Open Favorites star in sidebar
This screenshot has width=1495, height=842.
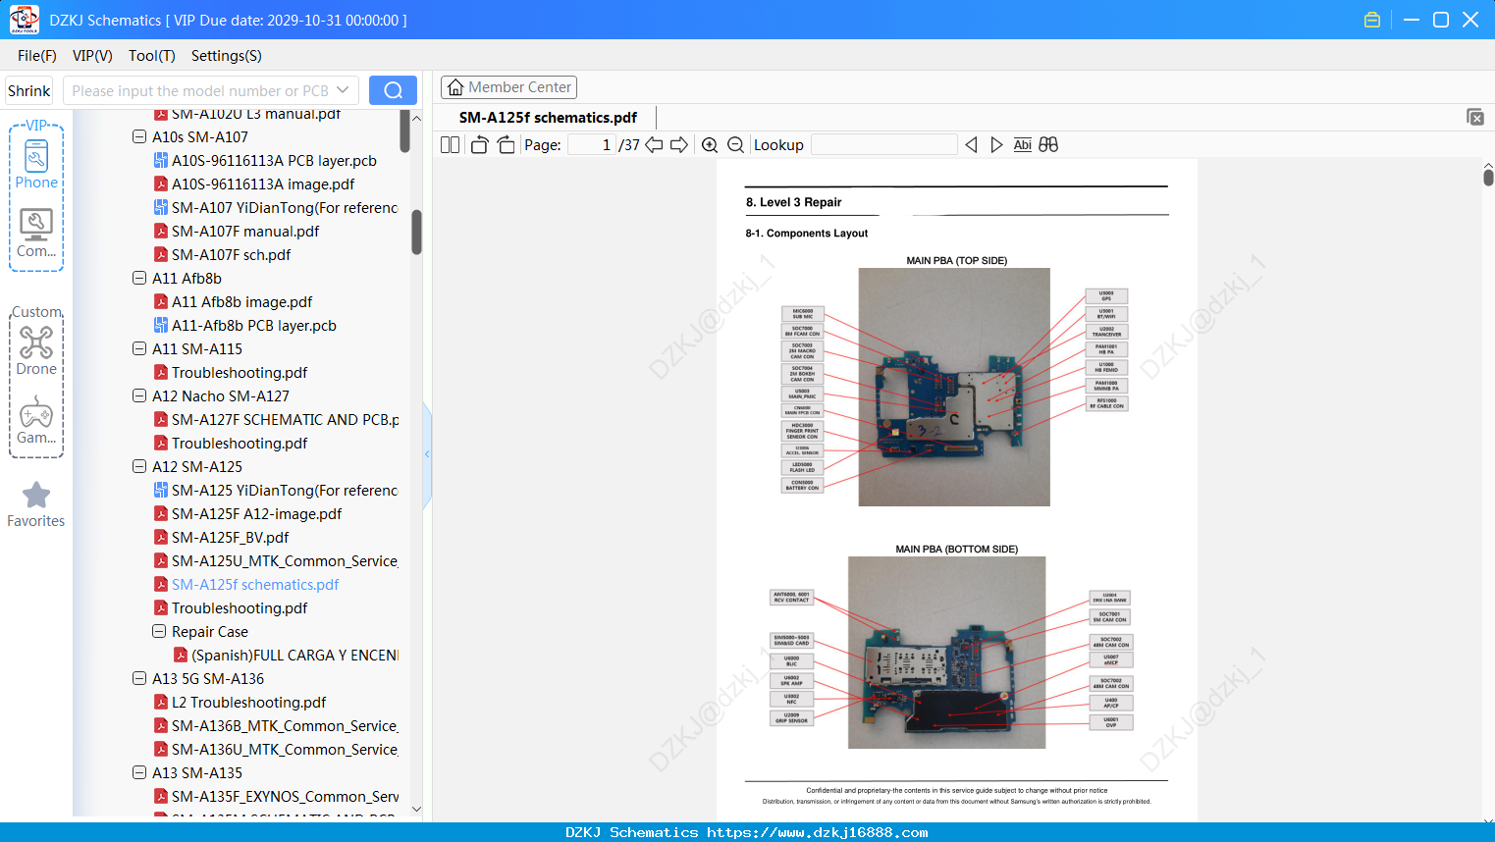(x=36, y=504)
